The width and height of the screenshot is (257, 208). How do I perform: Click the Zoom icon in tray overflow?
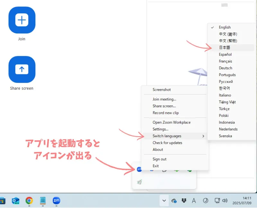(x=139, y=169)
